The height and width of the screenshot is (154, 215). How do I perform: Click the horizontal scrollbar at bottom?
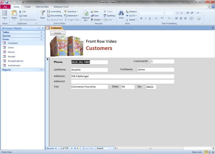150,148
